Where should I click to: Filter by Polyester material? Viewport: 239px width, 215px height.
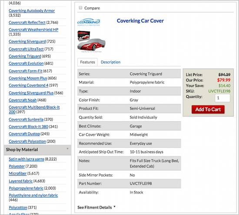pyautogui.click(x=17, y=166)
